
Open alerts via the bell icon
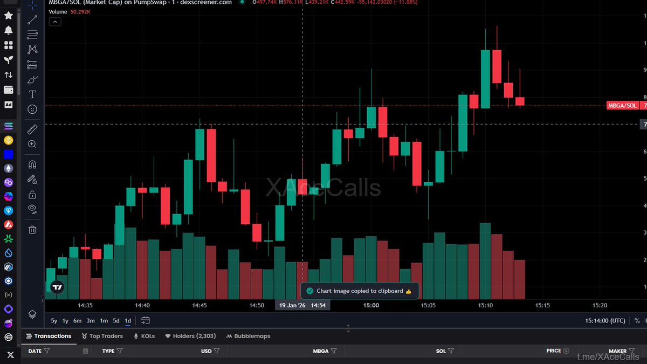(8, 30)
